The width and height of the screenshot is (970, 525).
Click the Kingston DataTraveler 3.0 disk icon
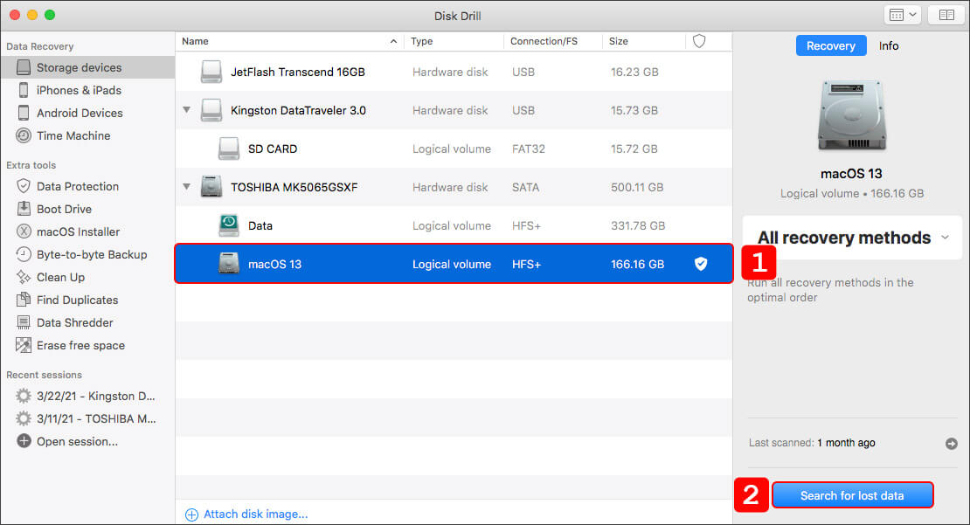coord(211,110)
